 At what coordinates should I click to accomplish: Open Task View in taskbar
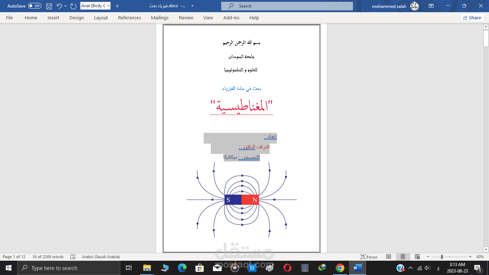129,268
